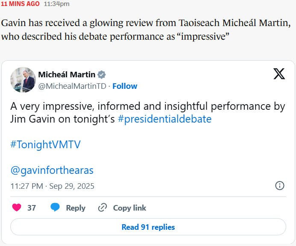Open the Micheál Martin display name link
This screenshot has height=246, width=296.
[67, 75]
